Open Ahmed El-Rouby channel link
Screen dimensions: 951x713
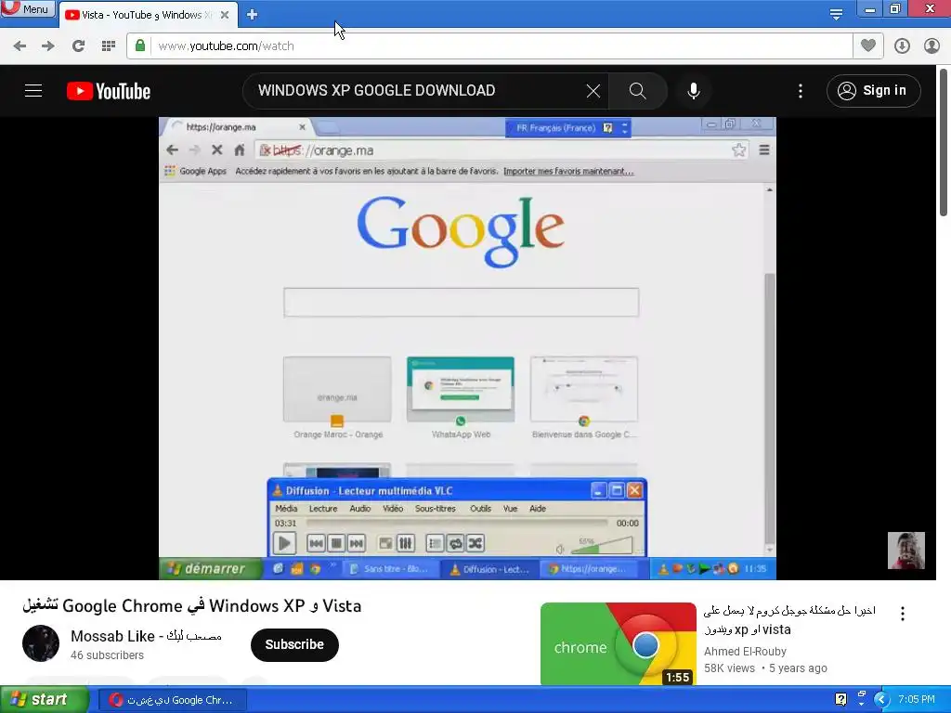(745, 651)
